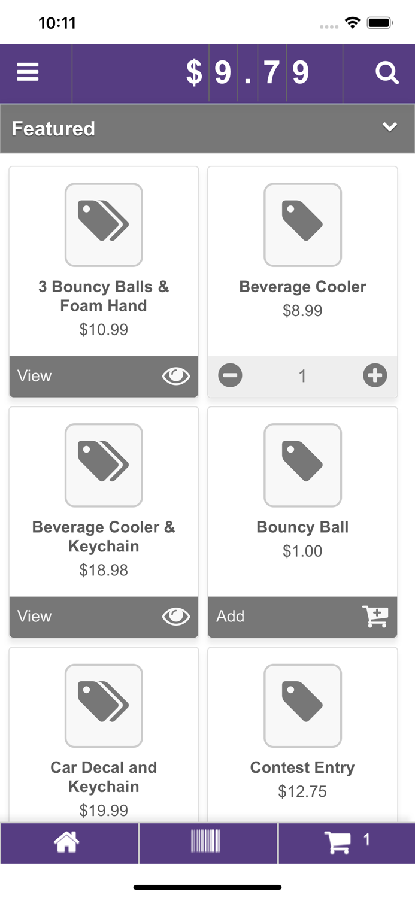This screenshot has width=415, height=898.
Task: Increase Beverage Cooler quantity with plus button
Action: 375,376
